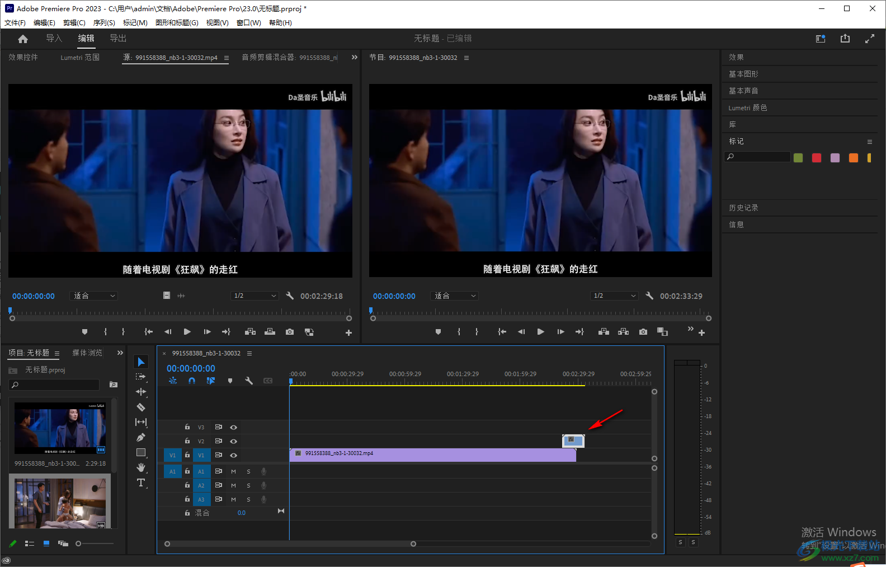The image size is (886, 567).
Task: Toggle snap in timeline
Action: (192, 381)
